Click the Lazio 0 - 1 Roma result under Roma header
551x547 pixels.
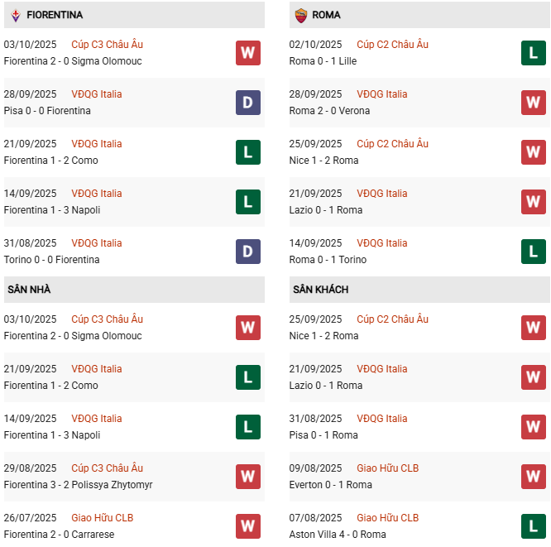click(x=326, y=210)
